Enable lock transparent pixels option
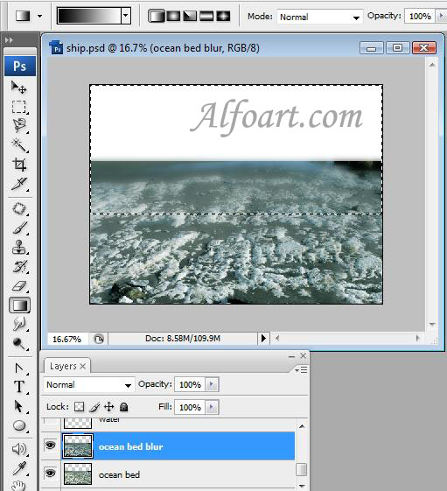447x491 pixels. click(79, 407)
